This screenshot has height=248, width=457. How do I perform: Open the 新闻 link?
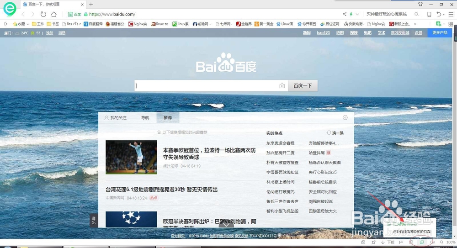pos(307,32)
